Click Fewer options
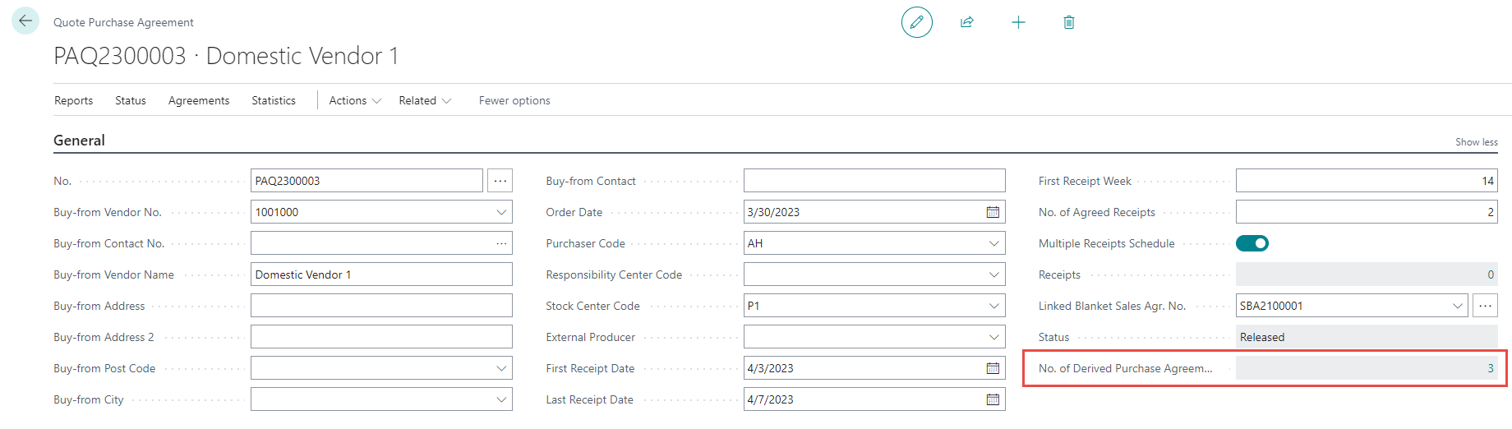 514,100
